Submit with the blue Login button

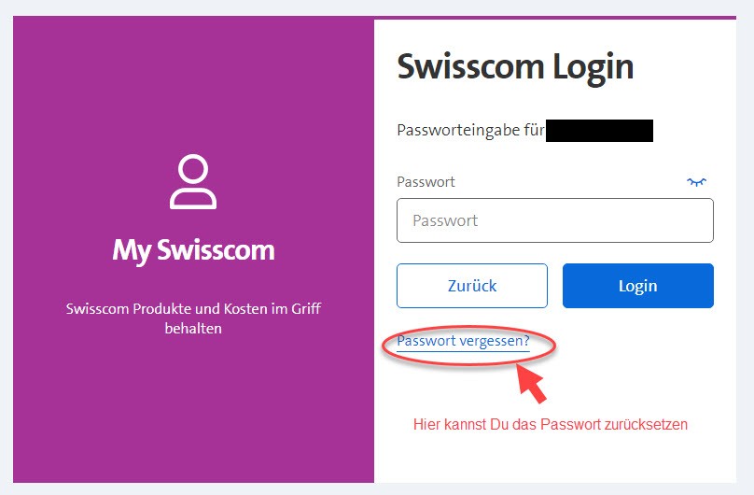(637, 286)
